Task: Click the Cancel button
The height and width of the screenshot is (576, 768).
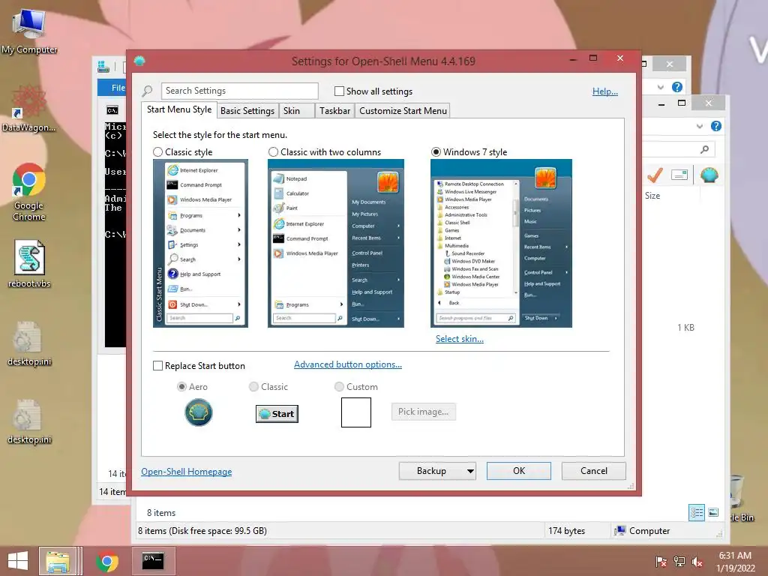Action: point(594,471)
